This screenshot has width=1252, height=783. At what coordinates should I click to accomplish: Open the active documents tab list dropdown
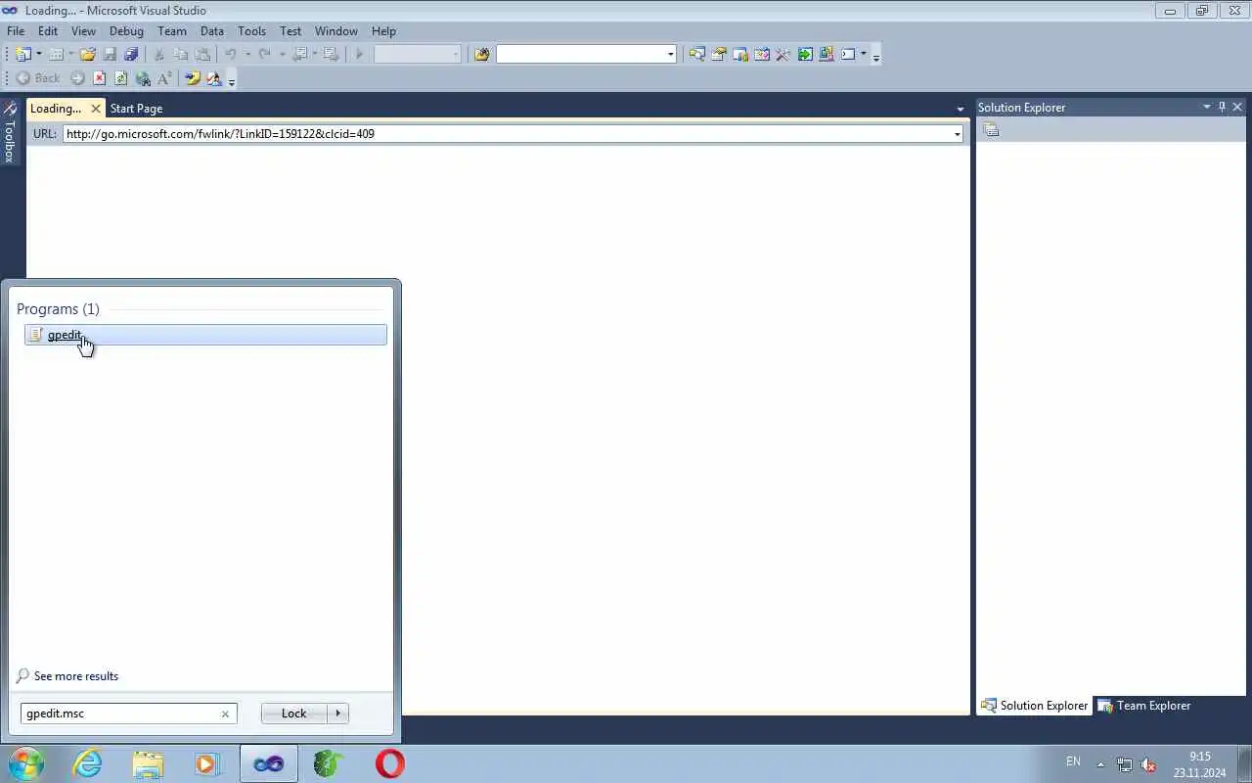tap(961, 109)
